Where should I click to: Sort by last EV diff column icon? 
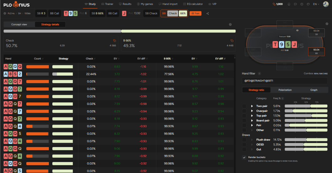coord(225,59)
